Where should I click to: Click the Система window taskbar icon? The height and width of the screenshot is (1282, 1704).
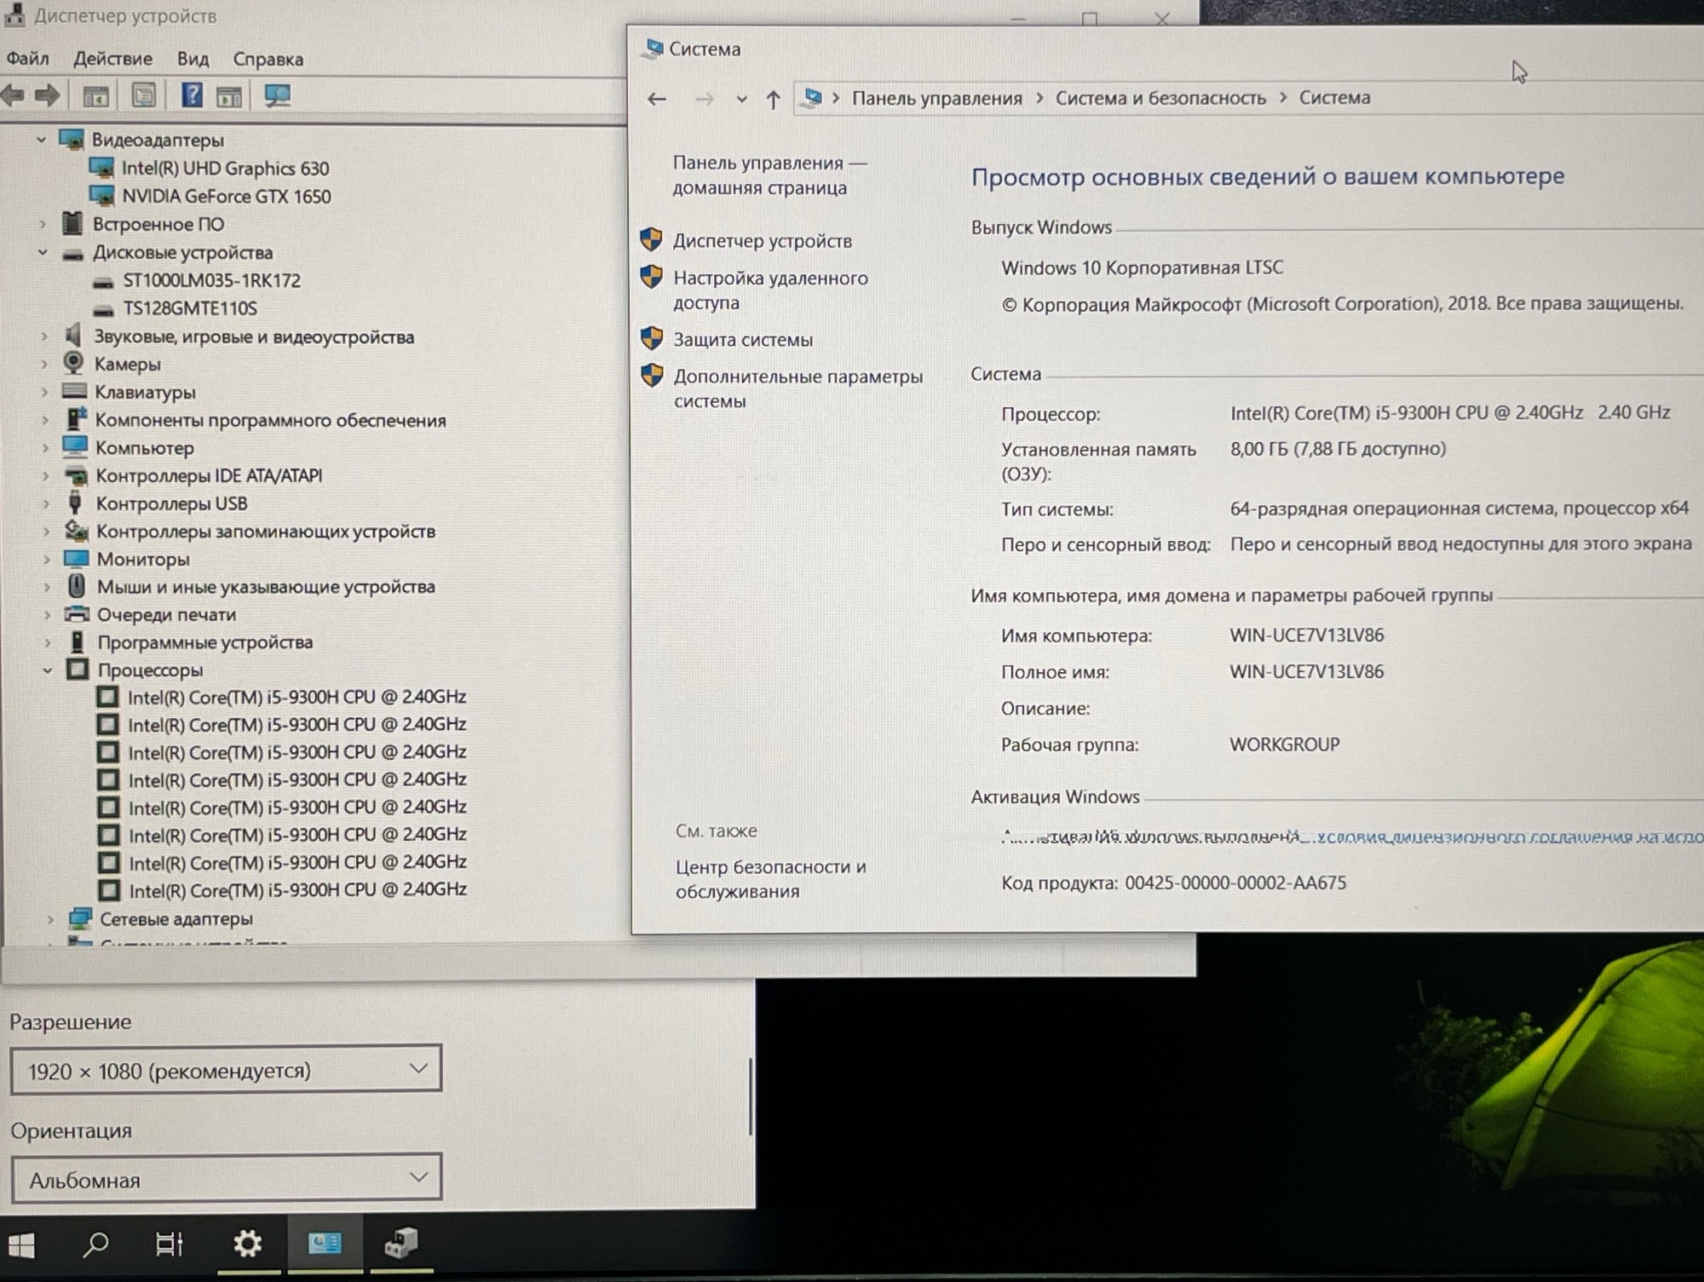325,1244
